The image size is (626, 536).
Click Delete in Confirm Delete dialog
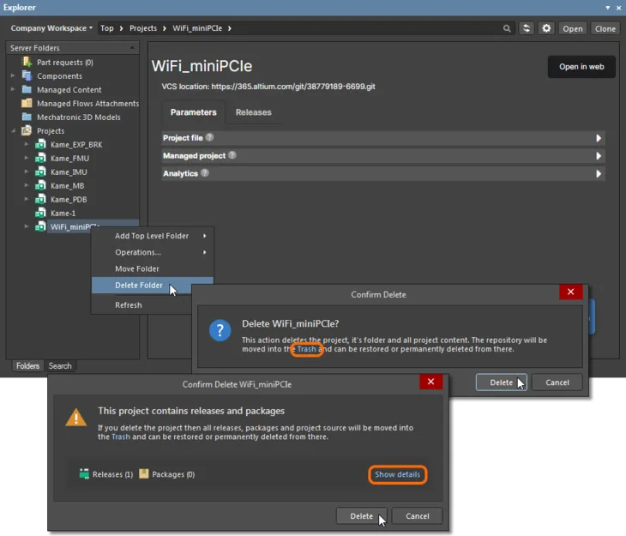tap(501, 382)
